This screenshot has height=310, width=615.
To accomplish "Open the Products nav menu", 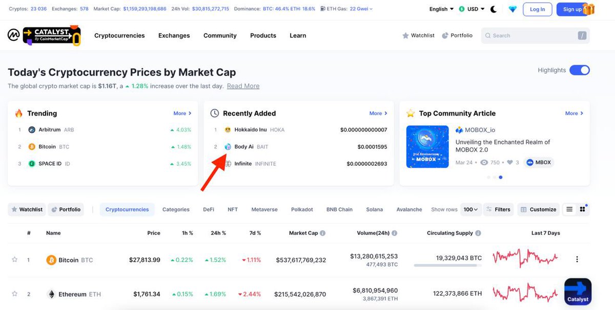I will 263,35.
